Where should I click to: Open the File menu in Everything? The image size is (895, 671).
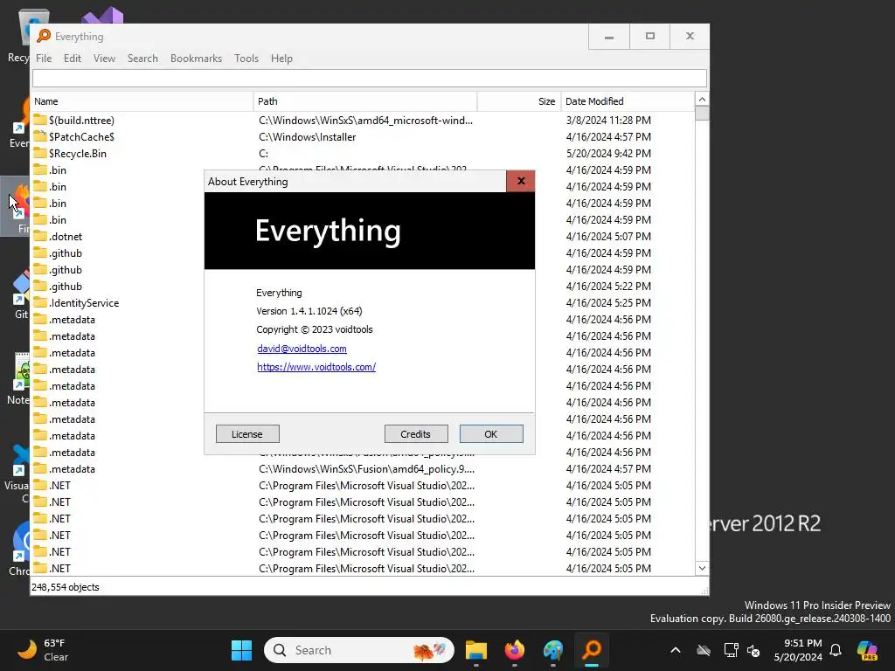pyautogui.click(x=44, y=59)
